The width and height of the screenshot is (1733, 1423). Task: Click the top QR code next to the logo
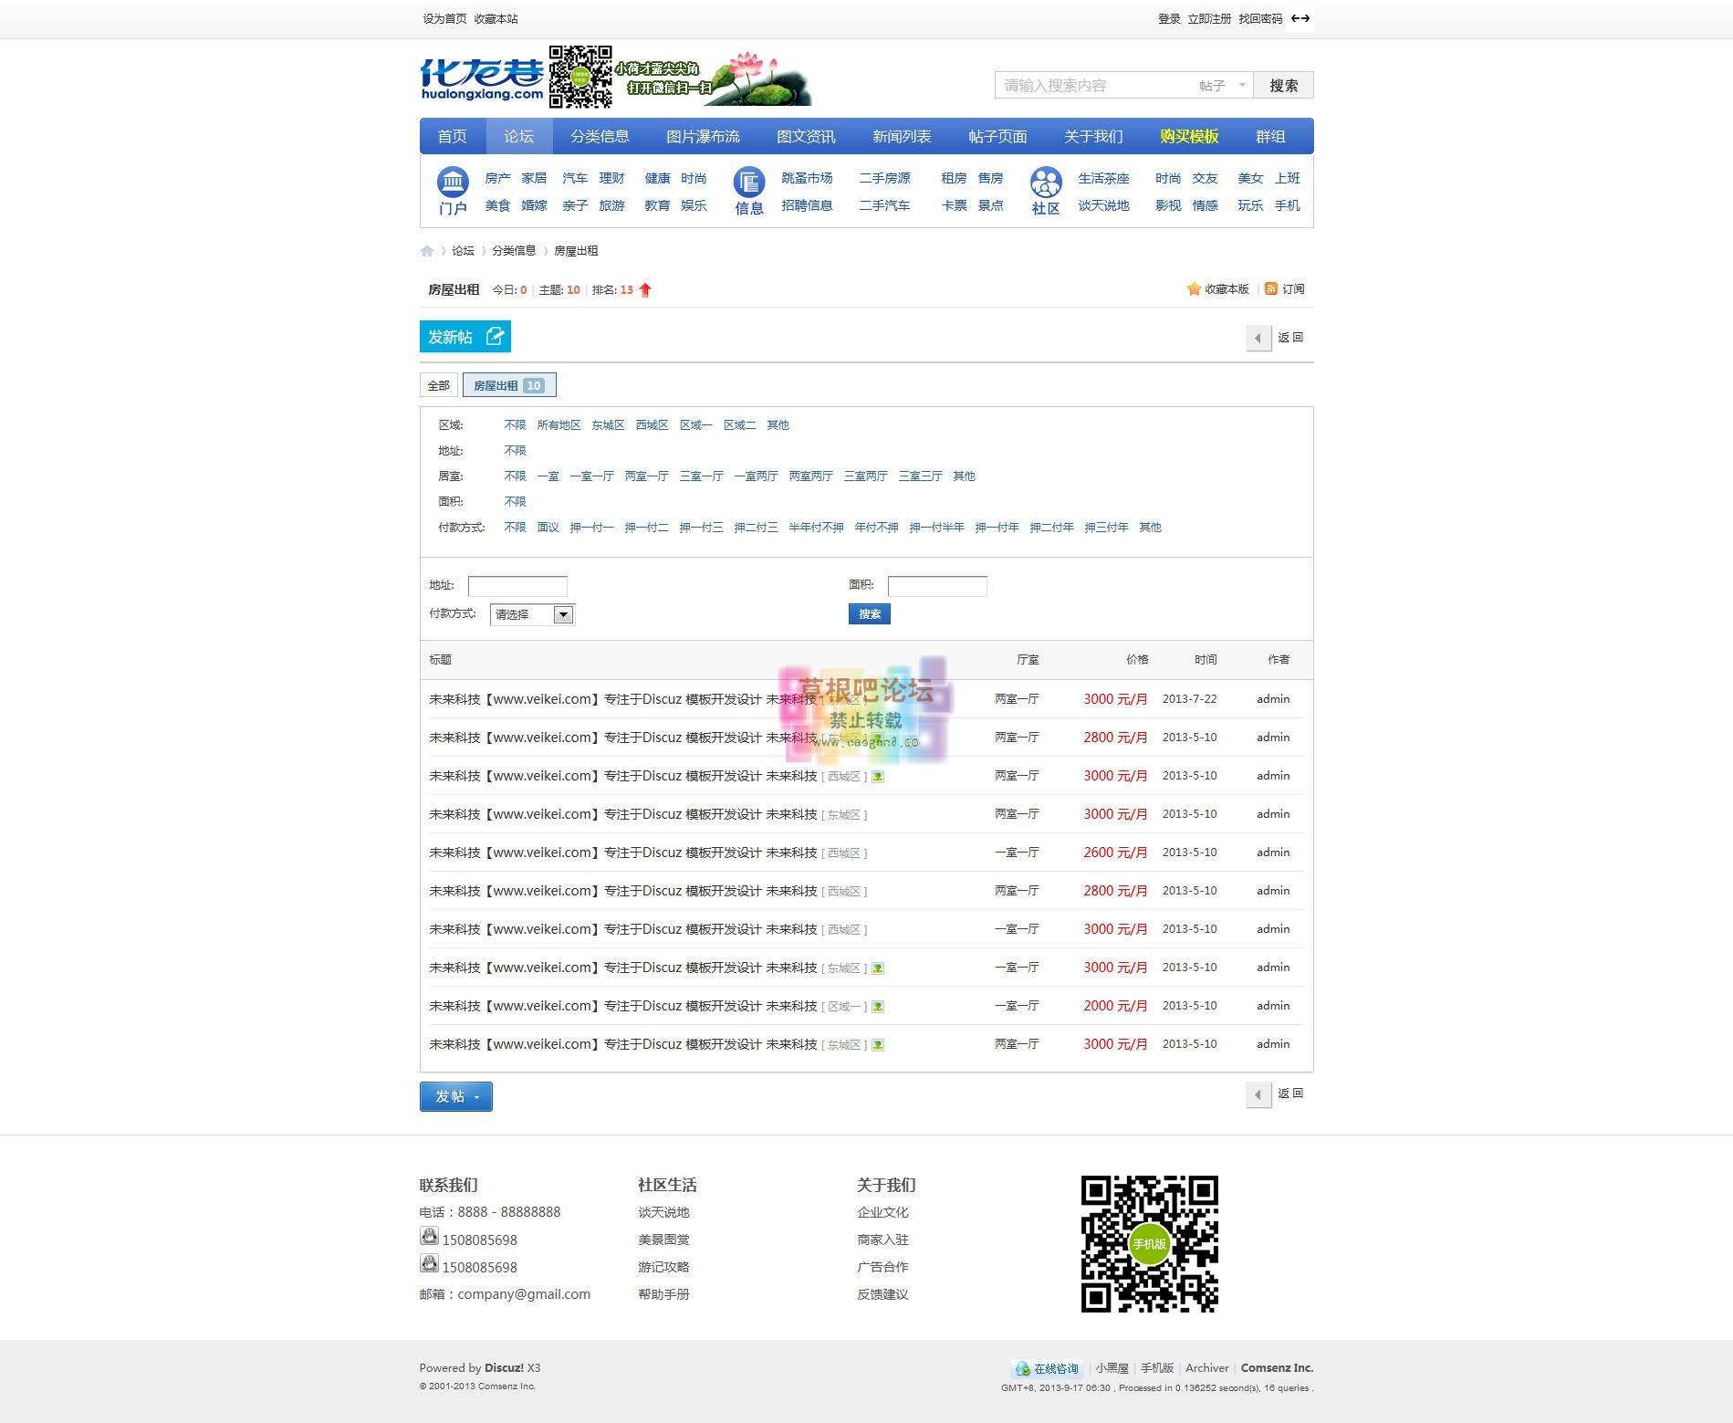pyautogui.click(x=580, y=77)
